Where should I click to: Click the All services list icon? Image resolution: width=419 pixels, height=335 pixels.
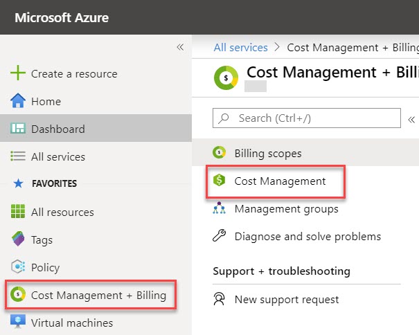click(x=18, y=156)
